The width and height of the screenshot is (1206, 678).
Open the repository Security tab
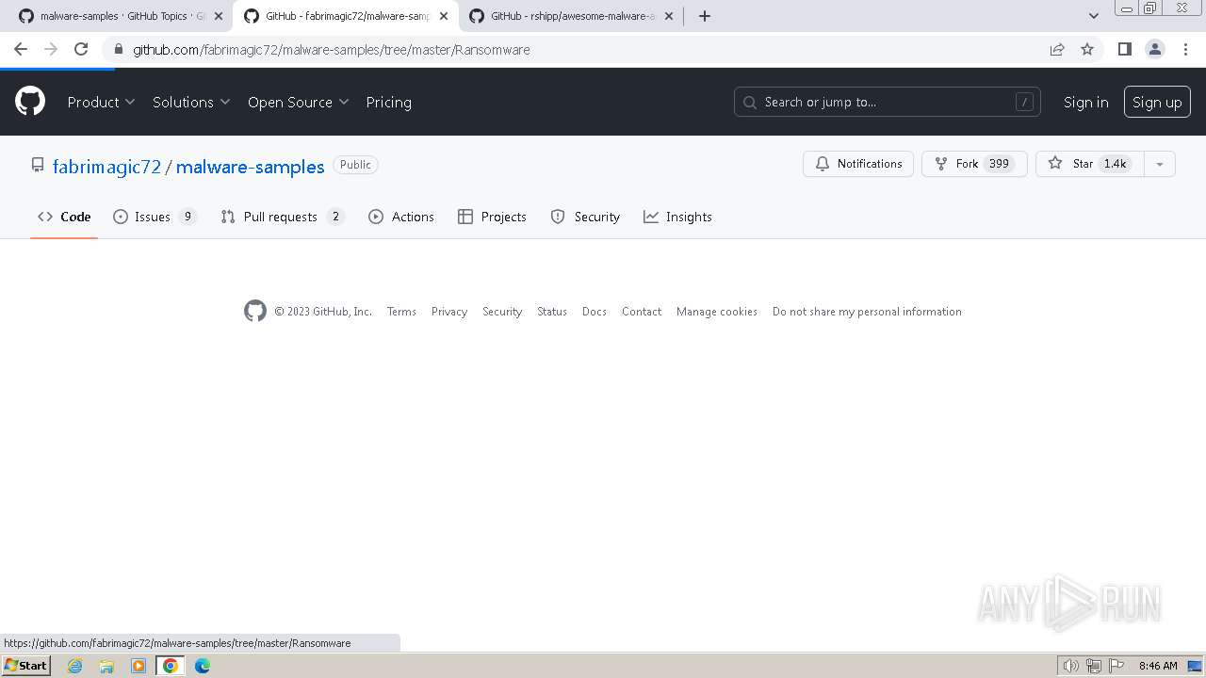[x=585, y=217]
